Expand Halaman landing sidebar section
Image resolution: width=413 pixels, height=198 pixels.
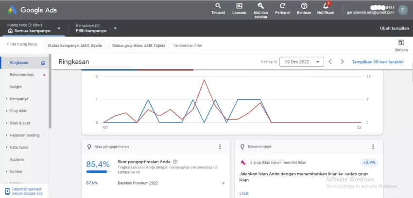pos(7,135)
